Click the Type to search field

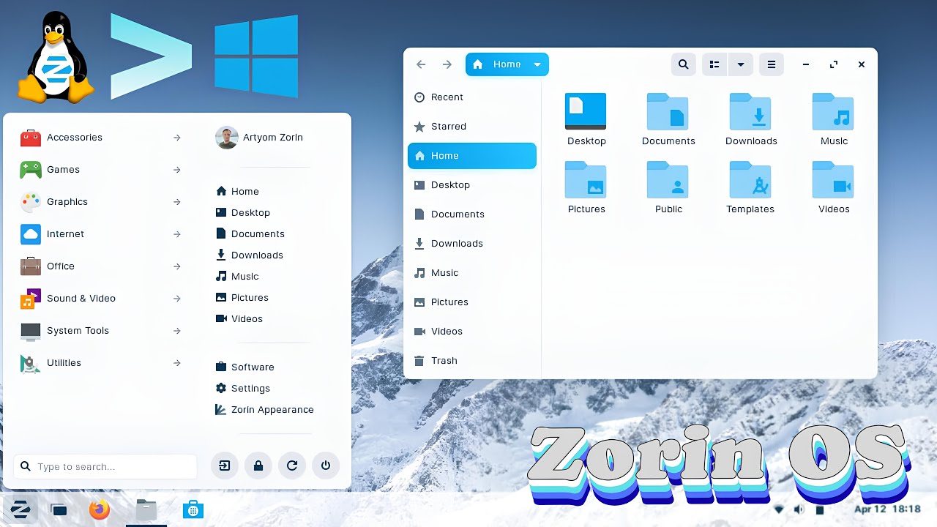[105, 466]
